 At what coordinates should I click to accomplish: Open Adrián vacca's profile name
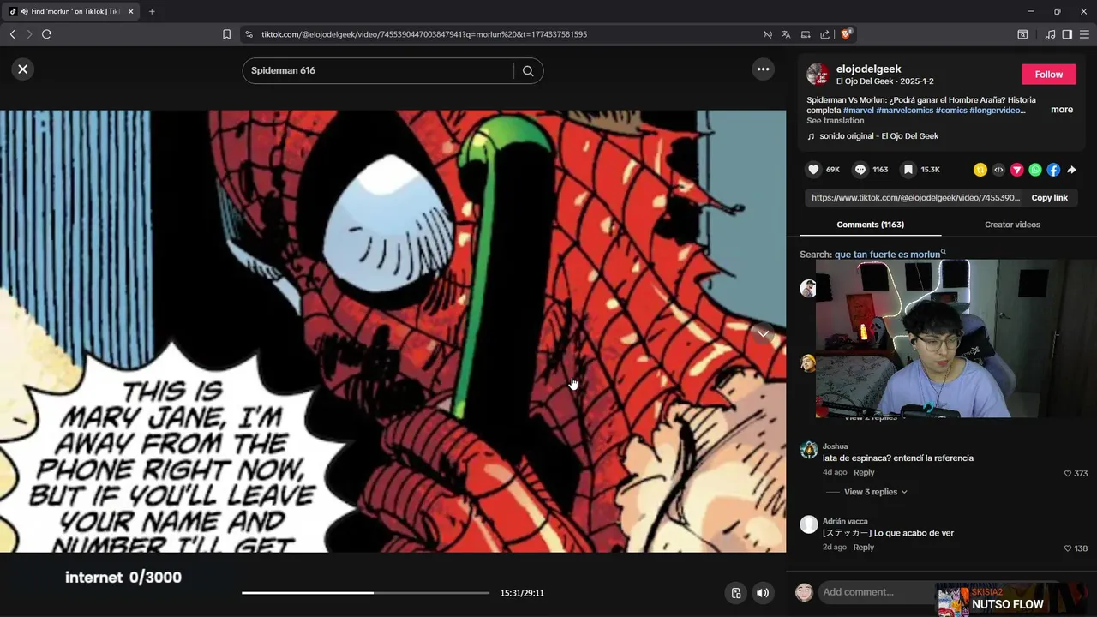[x=845, y=521]
